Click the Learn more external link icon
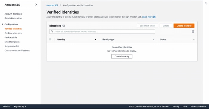The image size is (209, 109). tap(154, 17)
